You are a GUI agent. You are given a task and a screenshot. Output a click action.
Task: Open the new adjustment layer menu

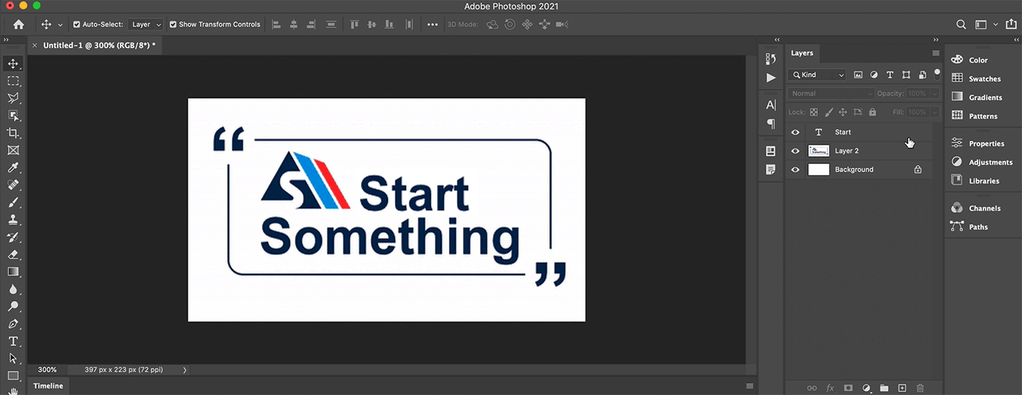point(867,388)
